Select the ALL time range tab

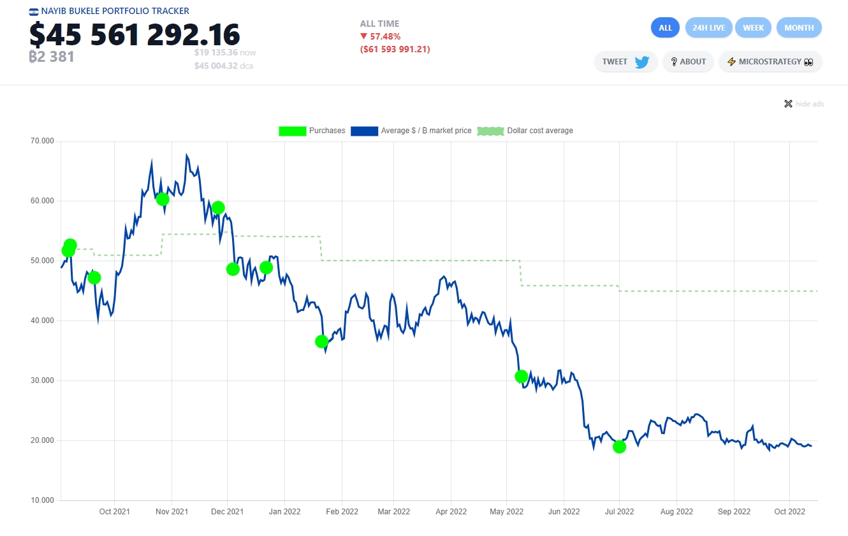point(665,28)
